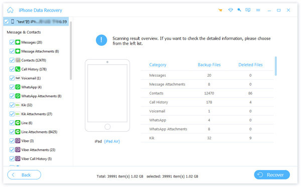Screen dimensions: 301x187
Task: Click the left sidebar vertical scrollbar
Action: (x=71, y=50)
